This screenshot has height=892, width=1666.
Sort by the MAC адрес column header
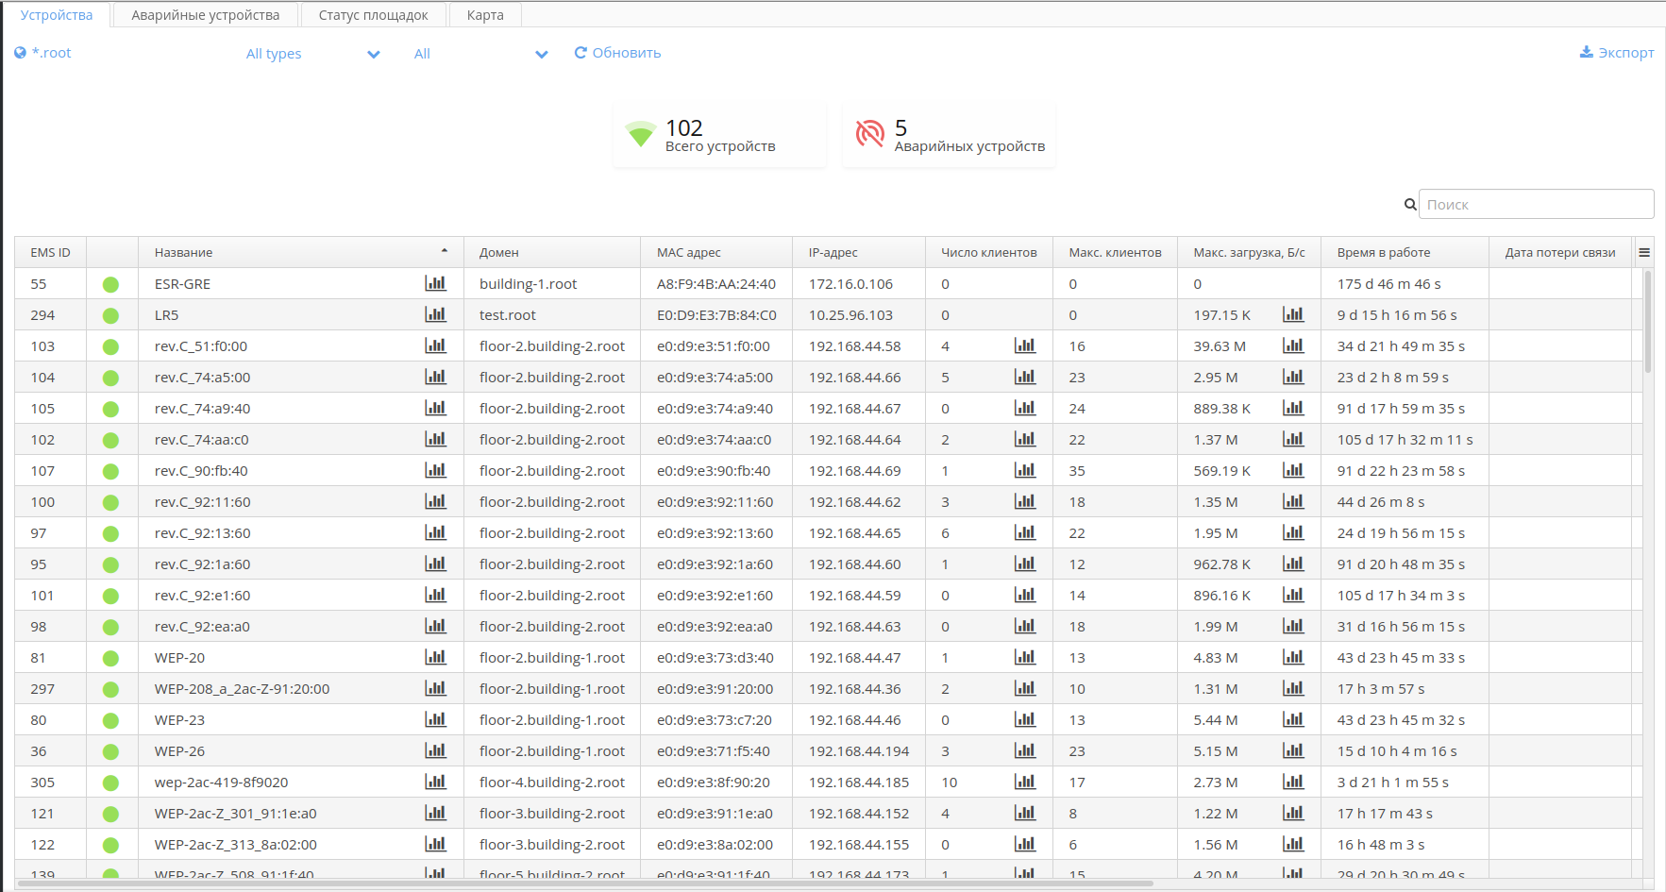click(x=716, y=252)
